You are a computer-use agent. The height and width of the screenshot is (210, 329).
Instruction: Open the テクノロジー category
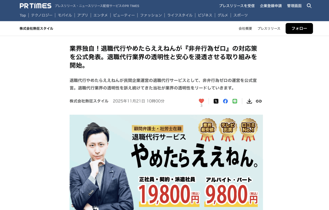point(42,15)
